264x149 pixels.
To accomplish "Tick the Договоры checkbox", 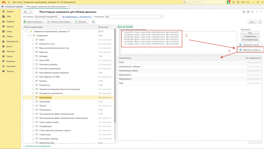I will click(33, 56).
